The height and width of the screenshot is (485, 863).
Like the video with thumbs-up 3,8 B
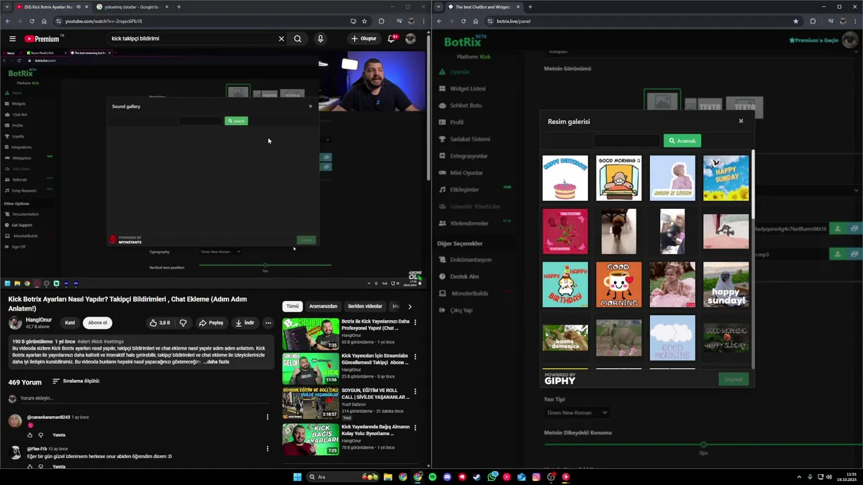point(160,323)
